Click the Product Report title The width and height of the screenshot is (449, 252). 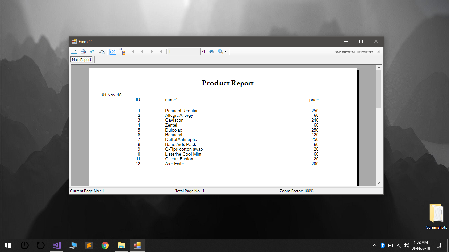click(228, 83)
